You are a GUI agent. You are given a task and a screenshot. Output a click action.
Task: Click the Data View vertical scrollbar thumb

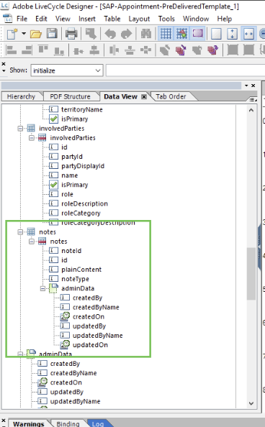pyautogui.click(x=251, y=274)
